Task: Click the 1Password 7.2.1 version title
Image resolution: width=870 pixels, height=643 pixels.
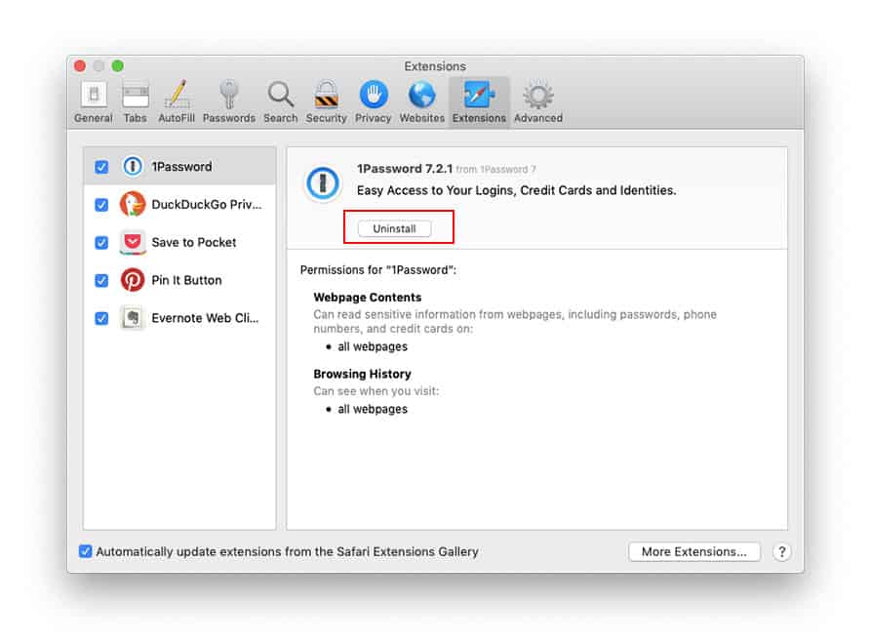Action: (x=405, y=168)
